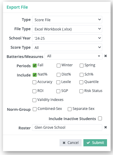Open the Type dropdown showing Score File
The image size is (113, 155).
(67, 20)
